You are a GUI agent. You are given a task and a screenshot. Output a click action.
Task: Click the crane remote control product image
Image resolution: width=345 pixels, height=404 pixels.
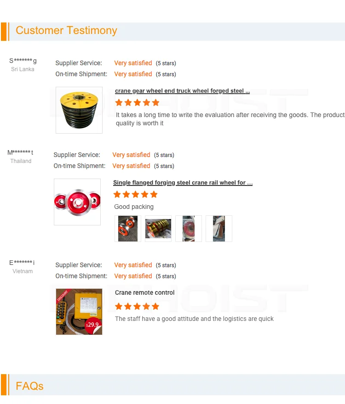pyautogui.click(x=79, y=312)
